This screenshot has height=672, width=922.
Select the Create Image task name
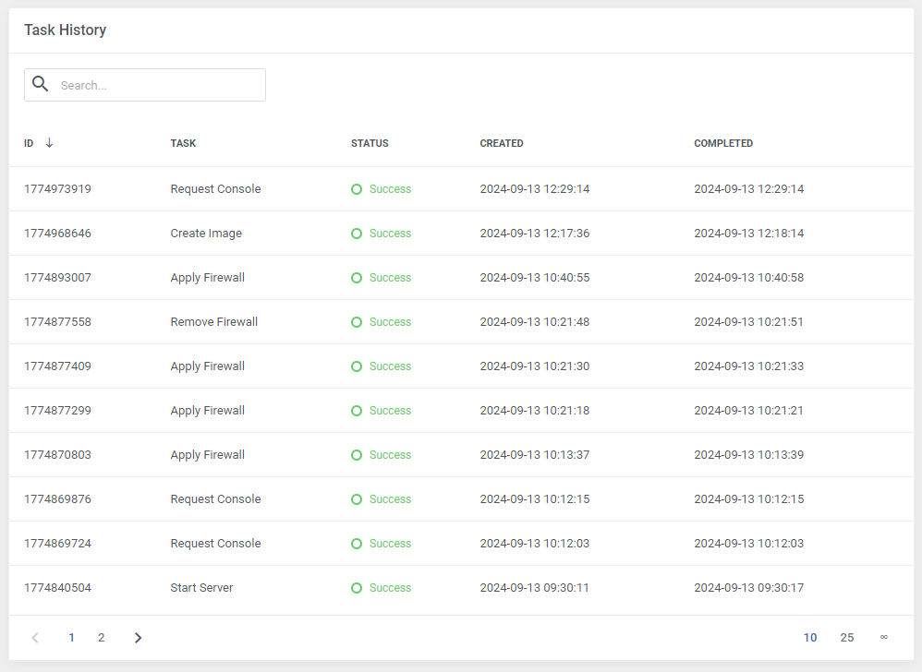(x=206, y=234)
